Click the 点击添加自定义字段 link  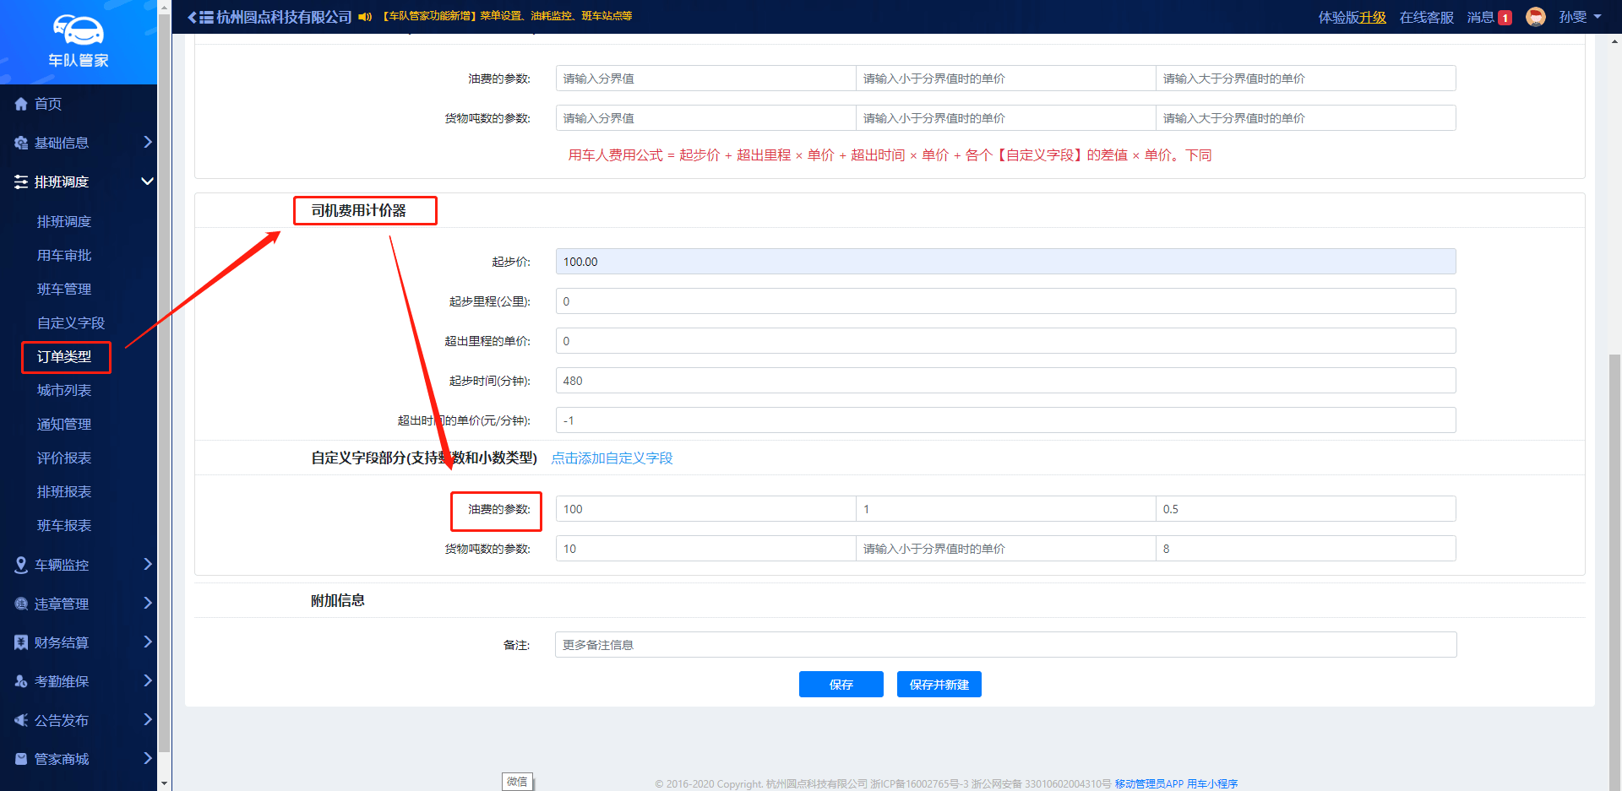612,458
